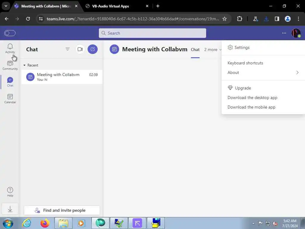The image size is (305, 229).
Task: Open the Activity bell in the sidebar
Action: (10, 48)
